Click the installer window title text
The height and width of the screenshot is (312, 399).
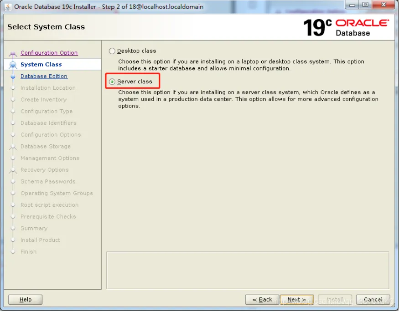pyautogui.click(x=109, y=7)
